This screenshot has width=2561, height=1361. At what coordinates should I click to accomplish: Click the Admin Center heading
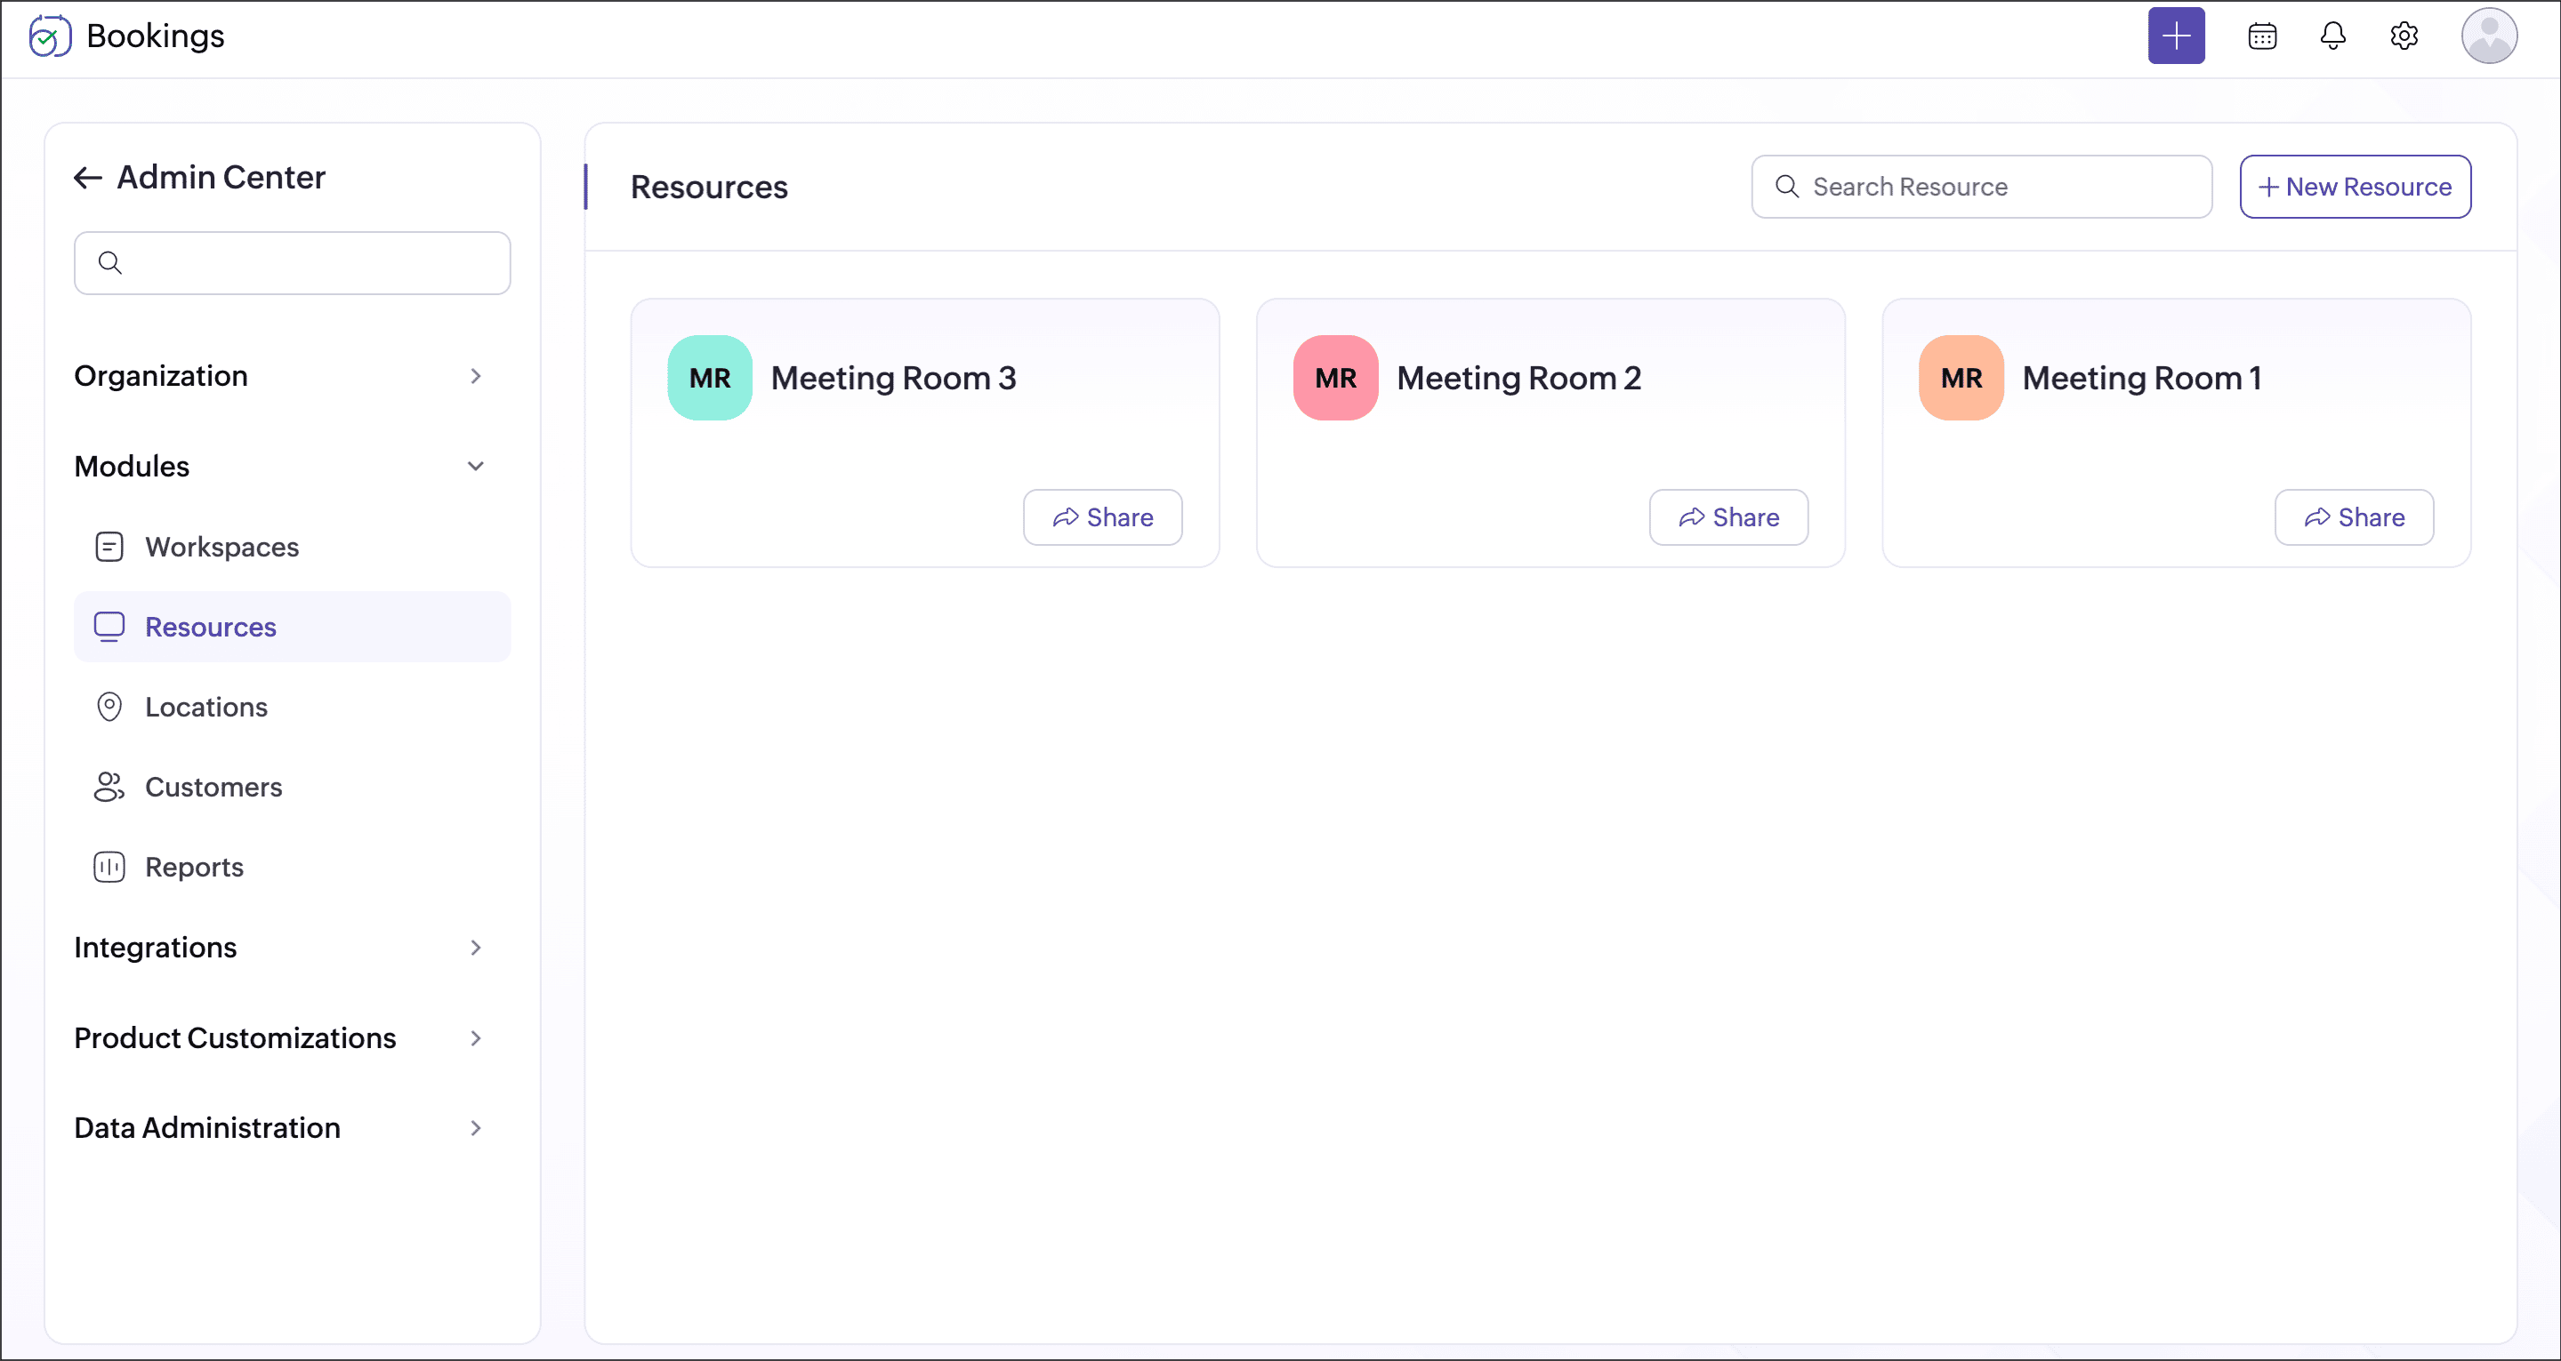pos(221,178)
